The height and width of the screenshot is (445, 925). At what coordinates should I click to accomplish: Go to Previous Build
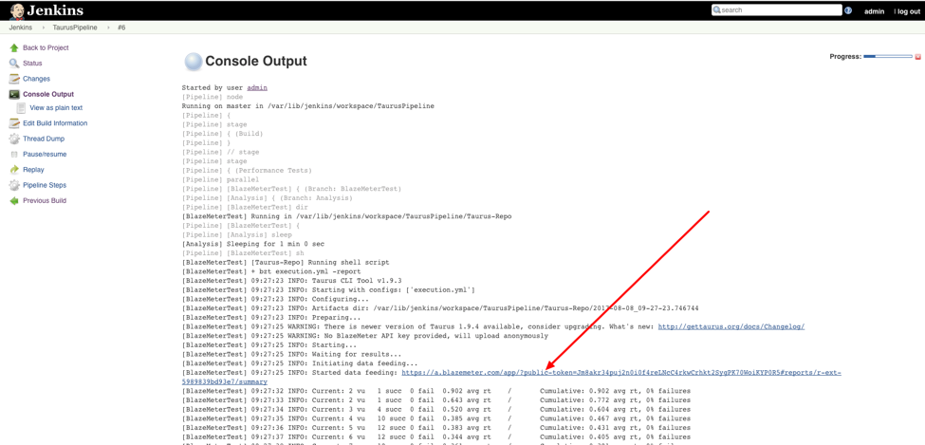point(45,201)
